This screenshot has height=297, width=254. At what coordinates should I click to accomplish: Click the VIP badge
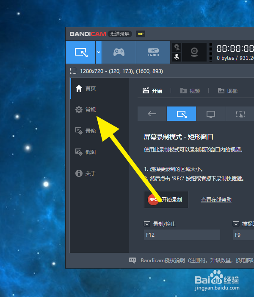pos(141,34)
